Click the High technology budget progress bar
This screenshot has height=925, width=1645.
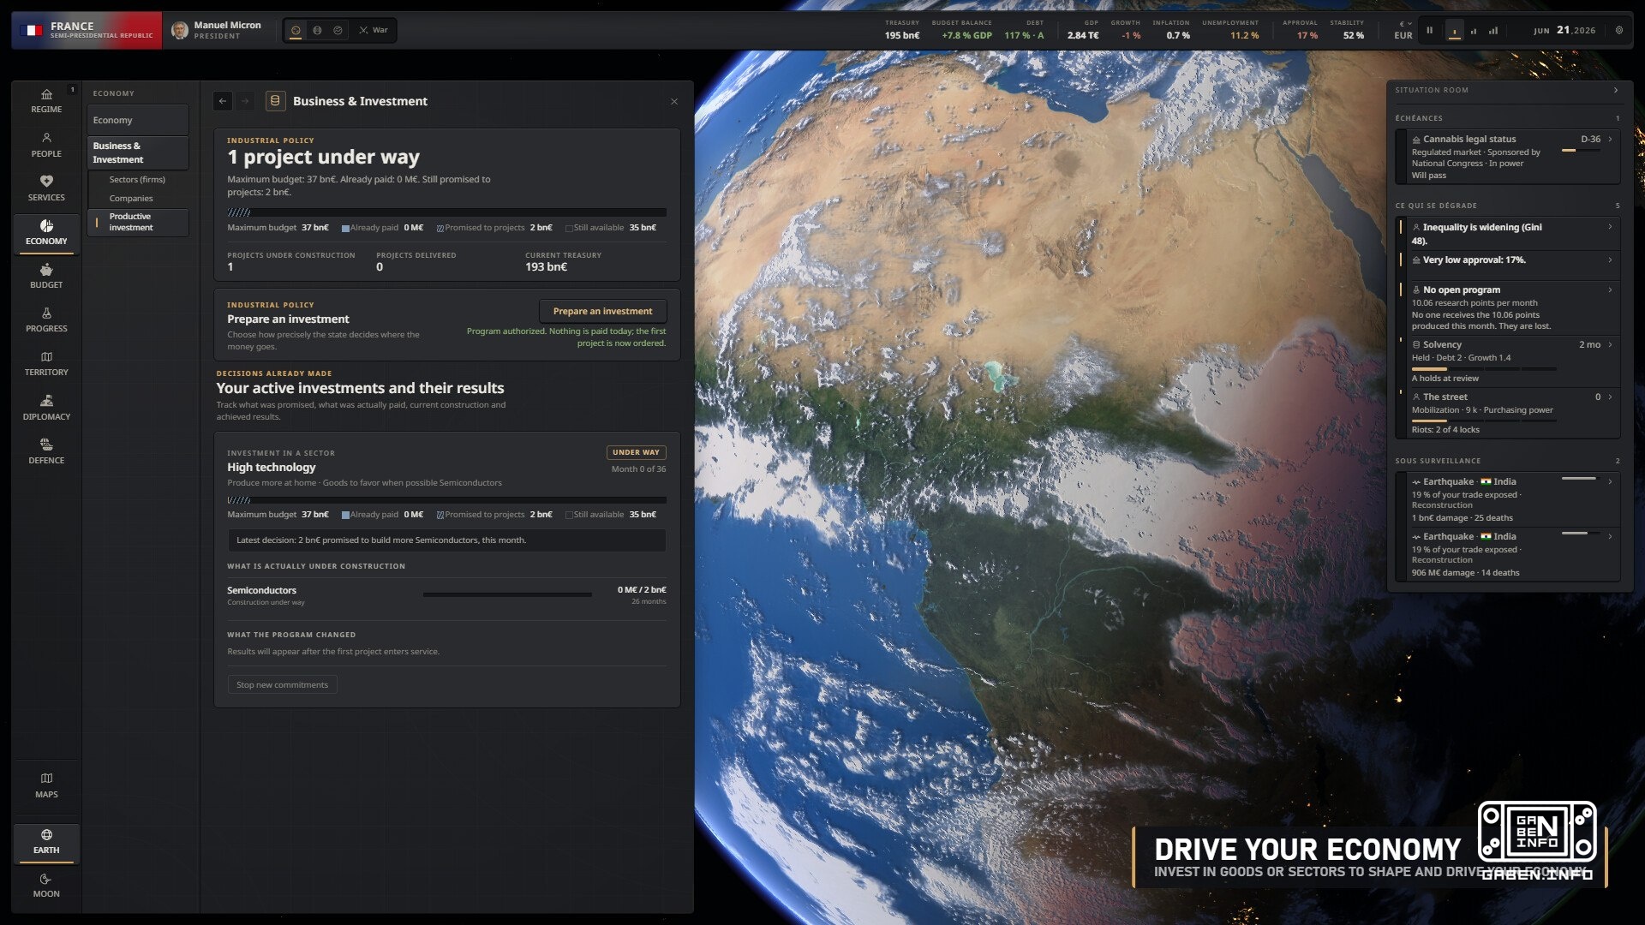(x=446, y=500)
